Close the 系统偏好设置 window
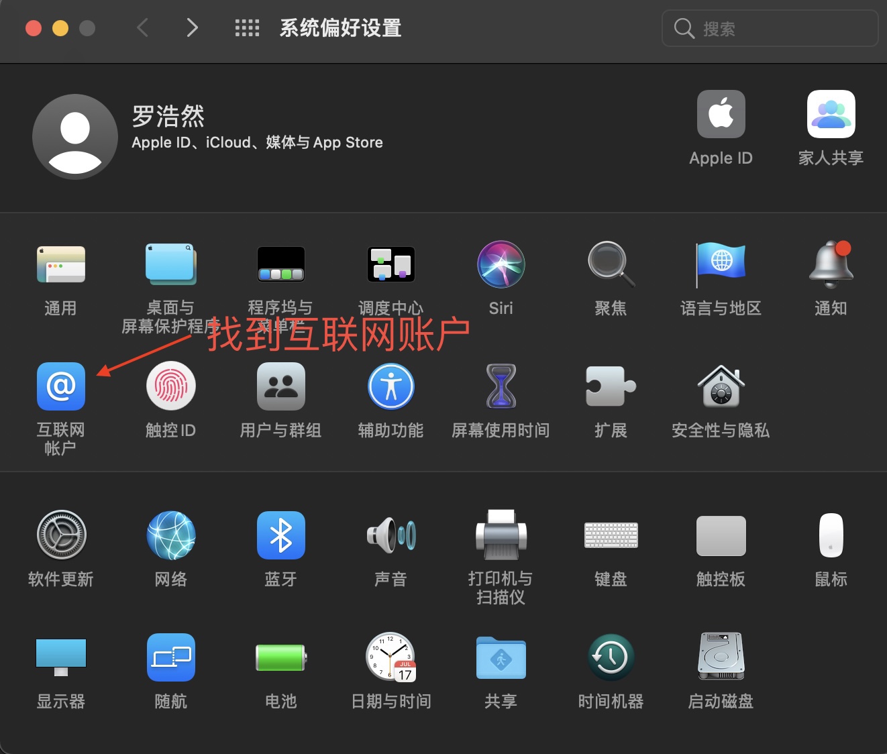 34,28
